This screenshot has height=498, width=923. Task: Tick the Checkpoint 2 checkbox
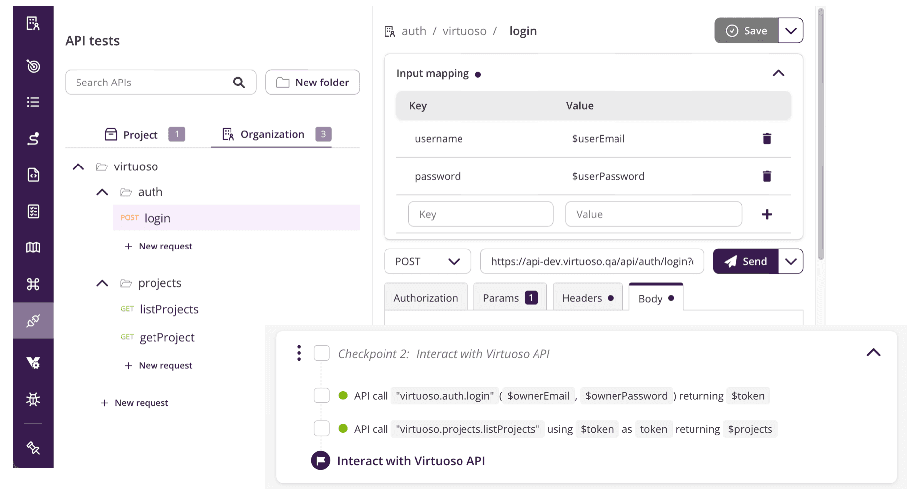[x=322, y=353]
